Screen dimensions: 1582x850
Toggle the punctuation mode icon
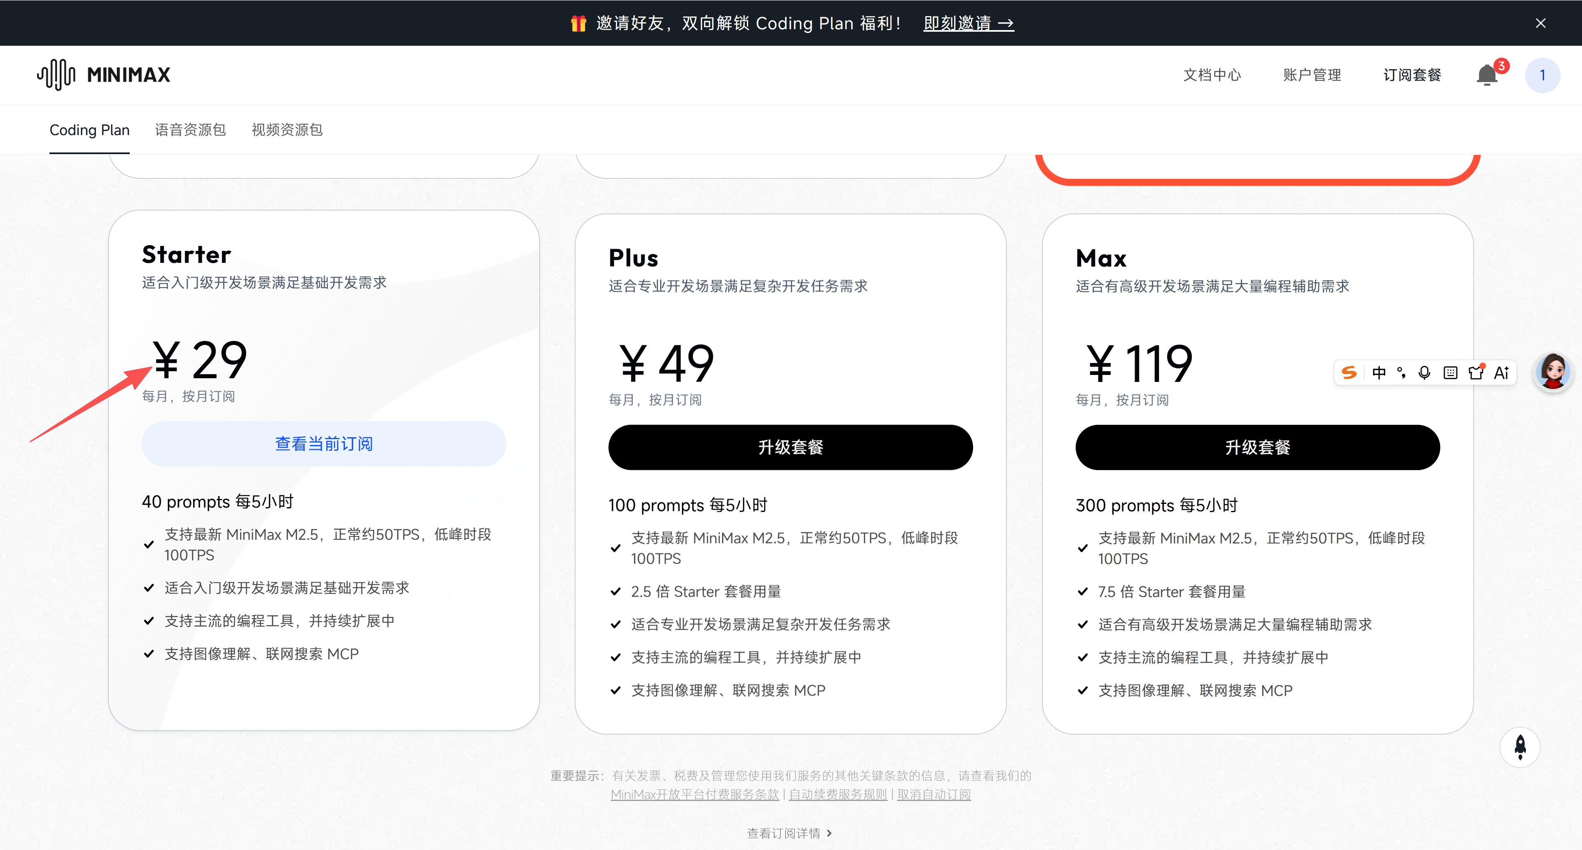(x=1402, y=373)
